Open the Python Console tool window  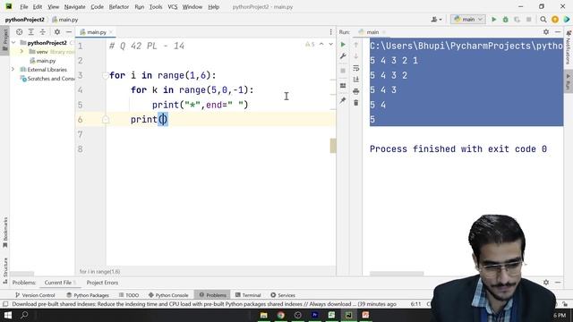coord(168,295)
